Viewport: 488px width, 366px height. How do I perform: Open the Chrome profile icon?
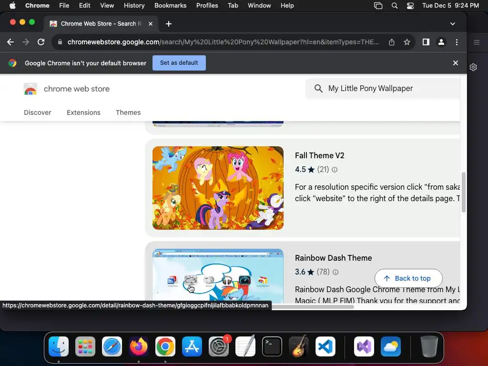(441, 42)
